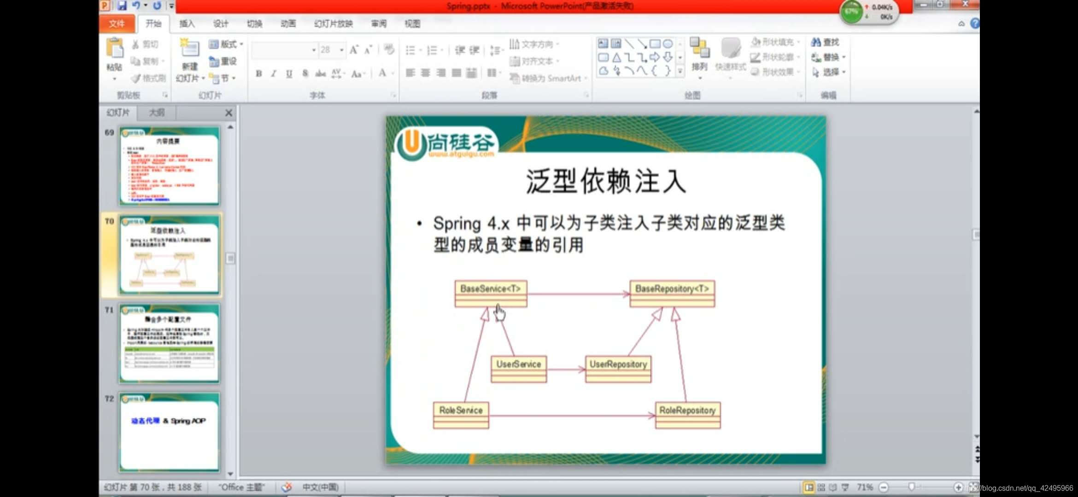Click the zoom slider handle in the status bar
This screenshot has height=497, width=1078.
[911, 487]
